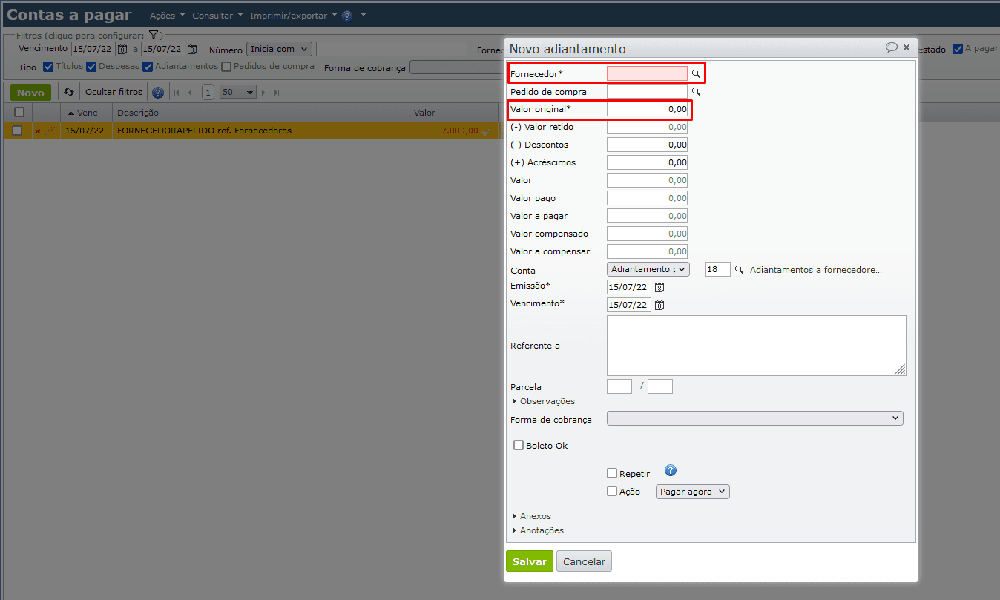This screenshot has width=1000, height=600.
Task: Click the help icon in the list toolbar
Action: click(x=157, y=93)
